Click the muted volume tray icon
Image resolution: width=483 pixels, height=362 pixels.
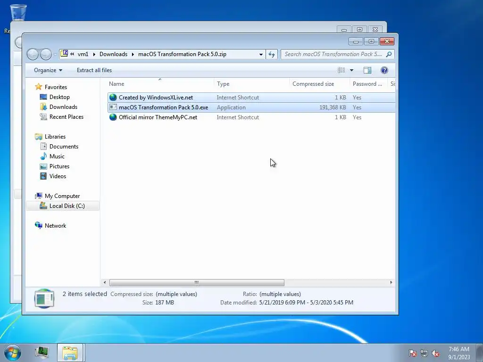click(435, 353)
